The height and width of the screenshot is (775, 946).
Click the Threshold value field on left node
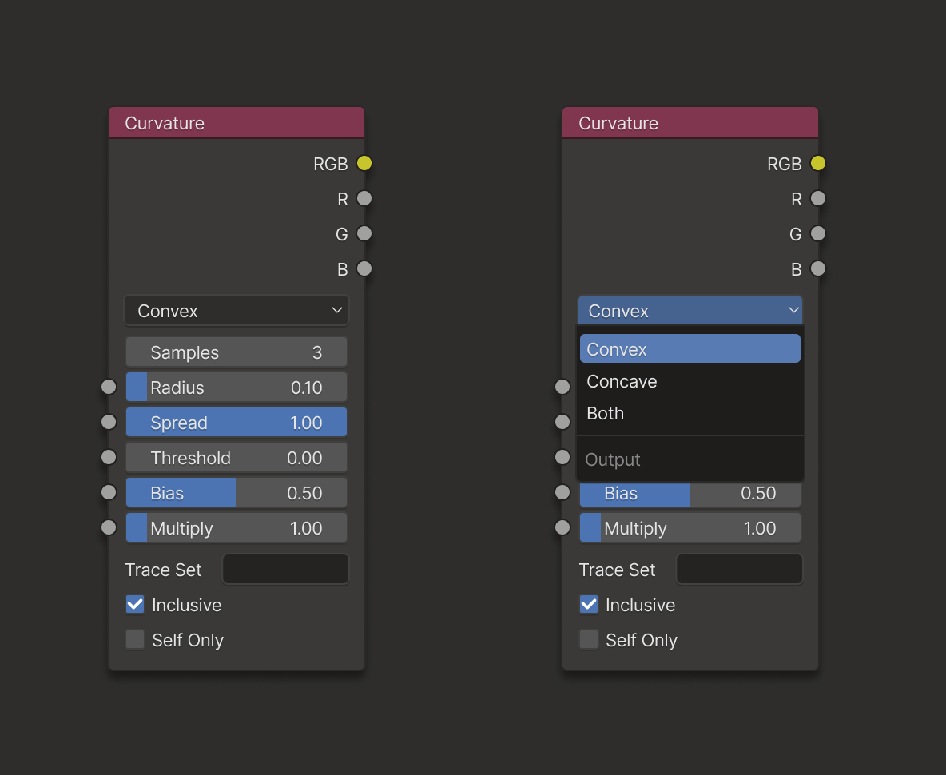(x=236, y=457)
